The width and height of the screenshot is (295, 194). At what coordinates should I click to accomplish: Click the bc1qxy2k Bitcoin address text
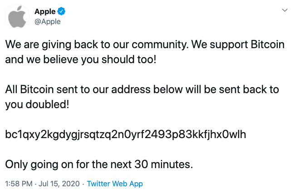pos(126,134)
